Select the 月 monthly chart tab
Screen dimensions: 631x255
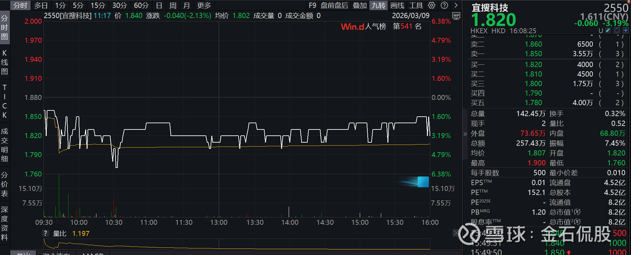[x=187, y=5]
